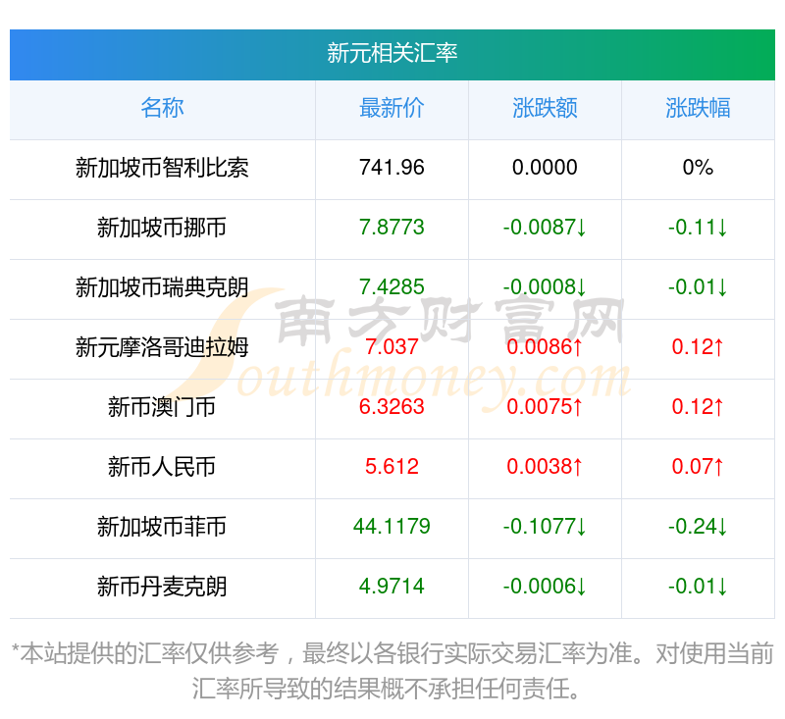Click the table title 新元相关汇率

tap(392, 53)
